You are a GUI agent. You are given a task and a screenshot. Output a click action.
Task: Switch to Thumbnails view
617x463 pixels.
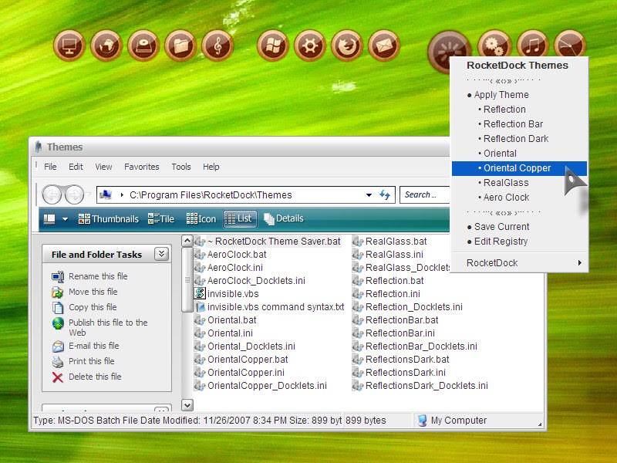pos(108,219)
